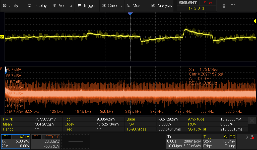Click the f < 2.0Hz frequency counter
Image resolution: width=257 pixels, height=150 pixels.
pyautogui.click(x=197, y=8)
